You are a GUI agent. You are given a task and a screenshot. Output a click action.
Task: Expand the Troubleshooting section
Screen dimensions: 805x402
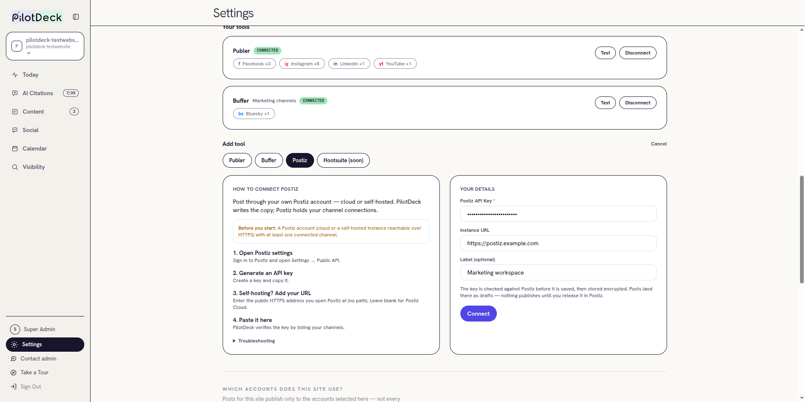(254, 341)
